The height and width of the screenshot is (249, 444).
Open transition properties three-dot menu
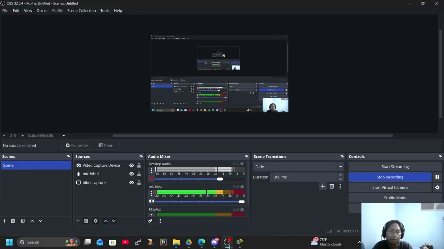(x=340, y=186)
